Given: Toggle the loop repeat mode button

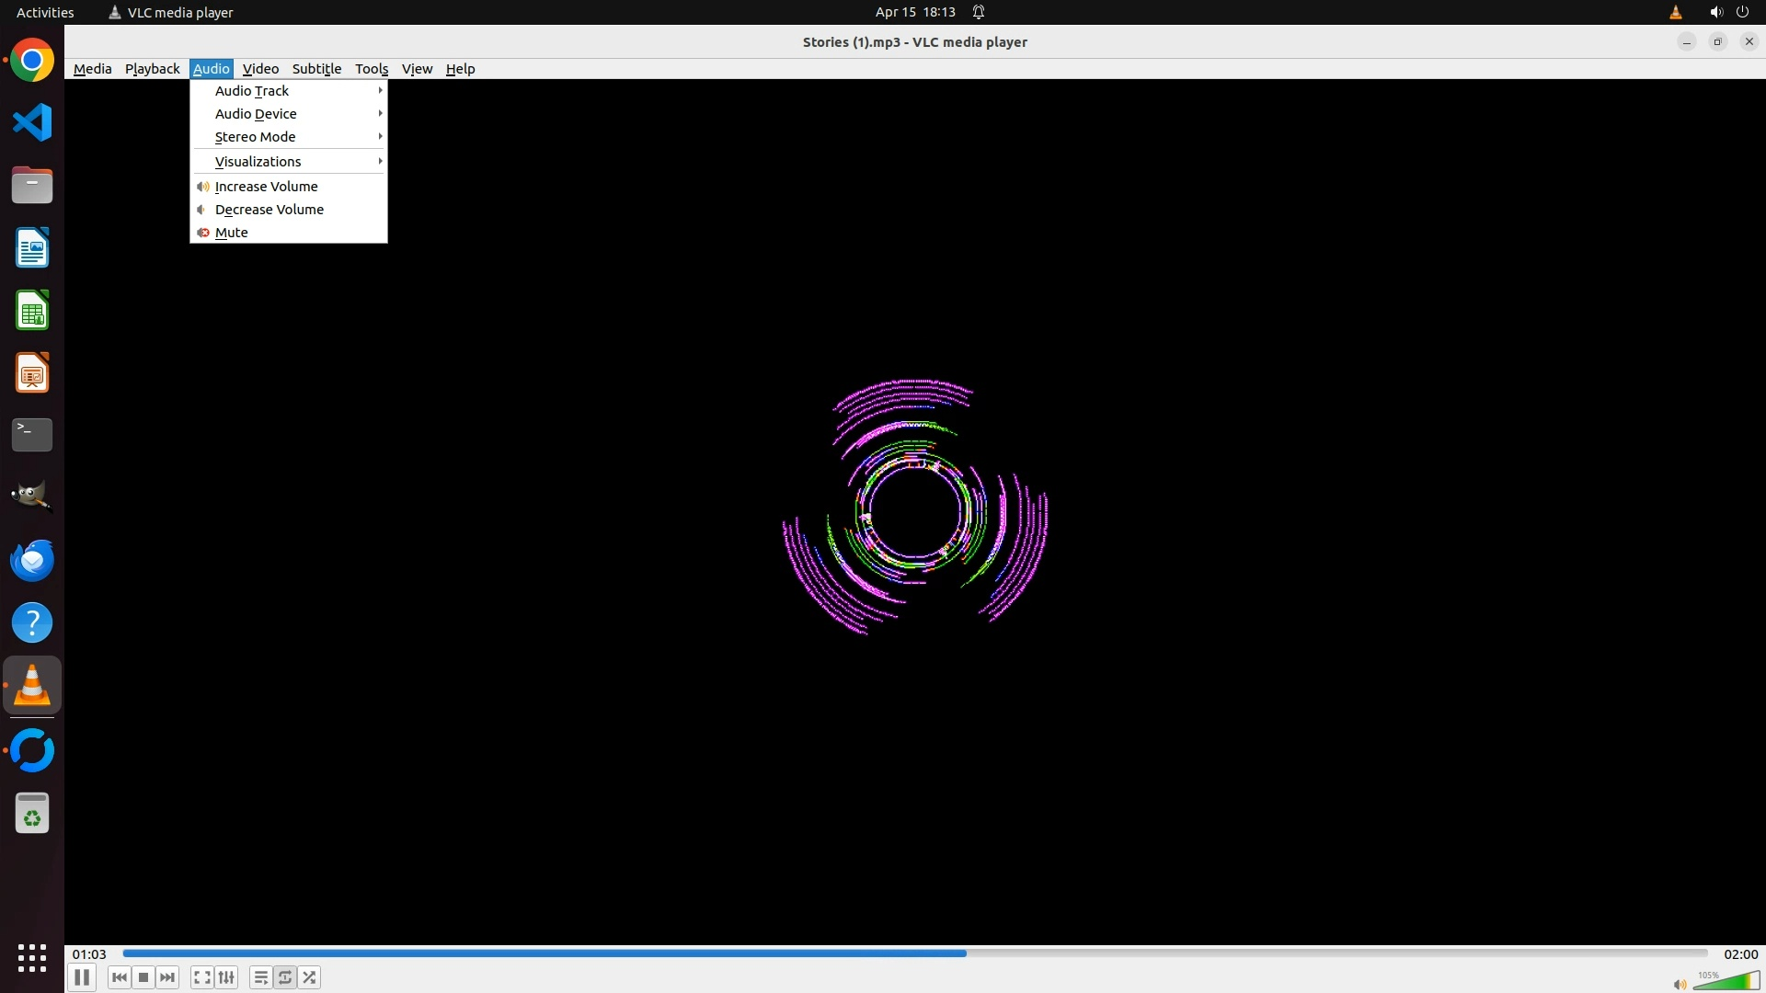Looking at the screenshot, I should 285,977.
